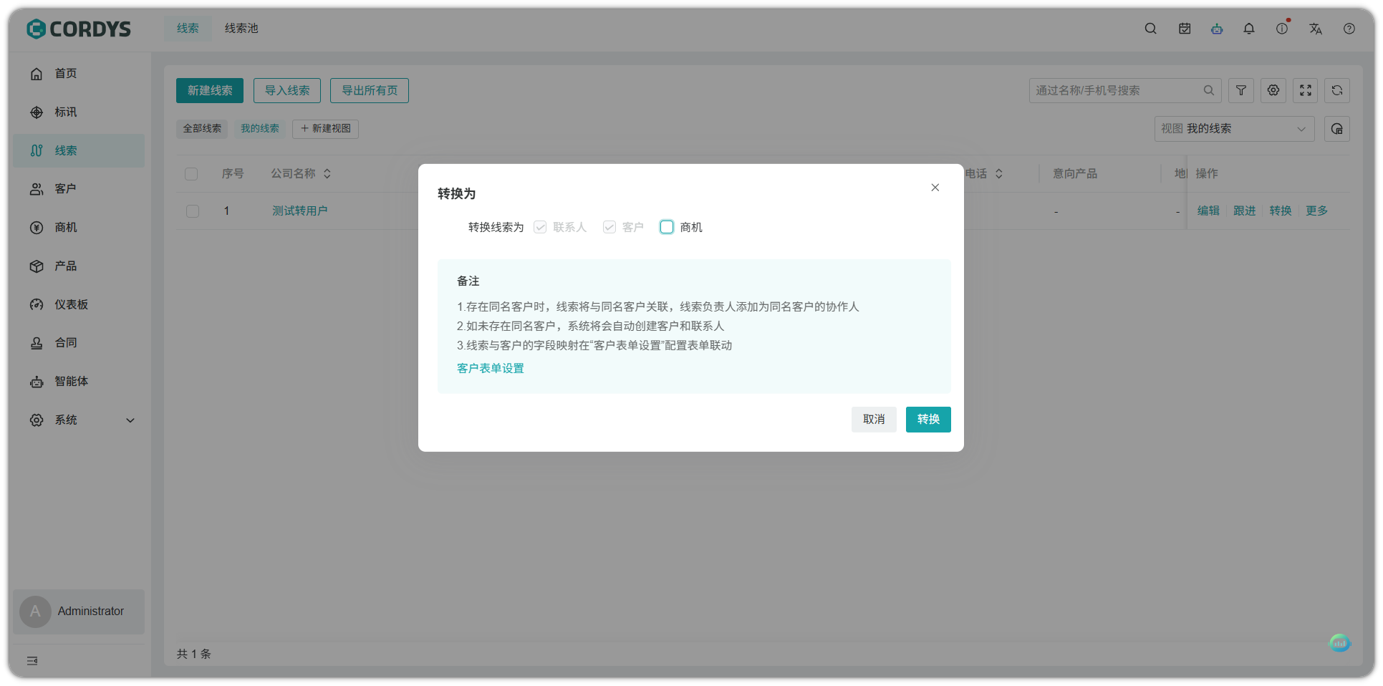
Task: Click inside the 通过名称/手机号搜索 search field
Action: (1110, 90)
